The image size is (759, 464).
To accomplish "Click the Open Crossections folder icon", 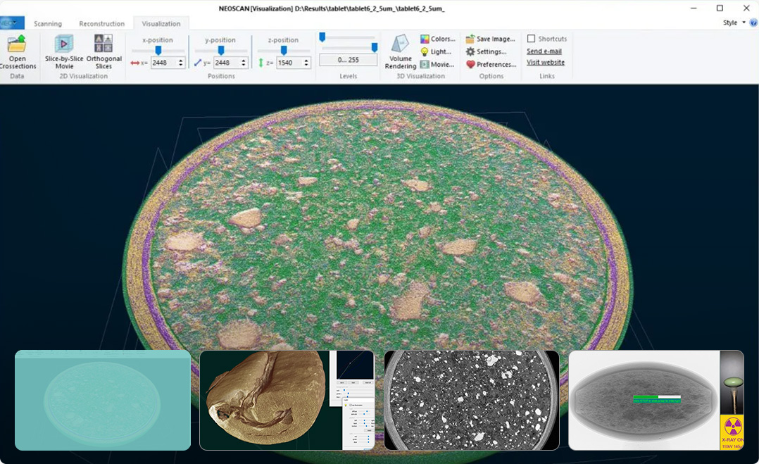I will pos(17,45).
